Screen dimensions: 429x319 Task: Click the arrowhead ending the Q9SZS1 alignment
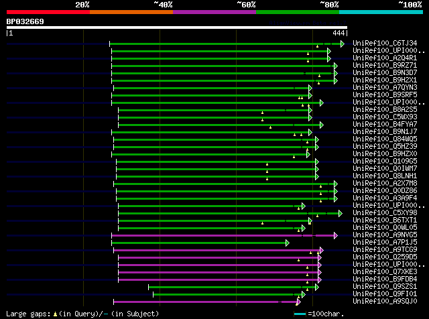click(317, 287)
